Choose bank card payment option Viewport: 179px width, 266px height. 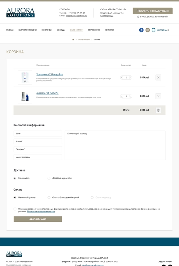coord(49,198)
